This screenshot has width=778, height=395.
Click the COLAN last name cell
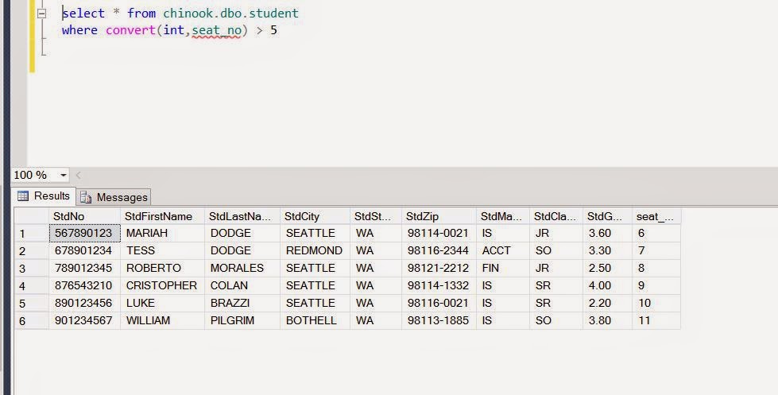(242, 285)
